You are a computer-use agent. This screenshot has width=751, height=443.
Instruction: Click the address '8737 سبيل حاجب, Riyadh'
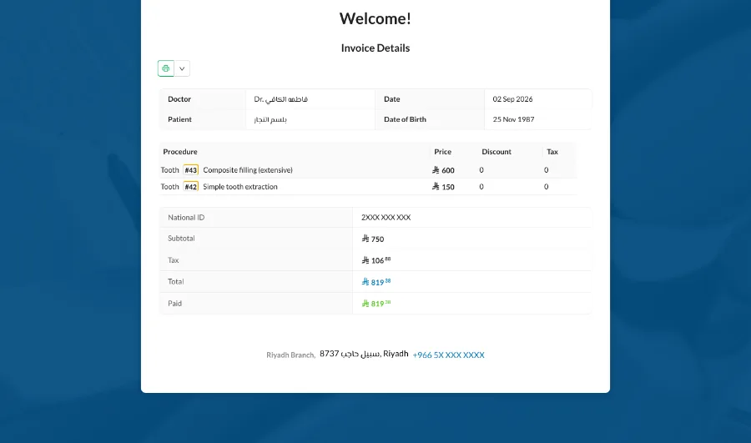[364, 354]
